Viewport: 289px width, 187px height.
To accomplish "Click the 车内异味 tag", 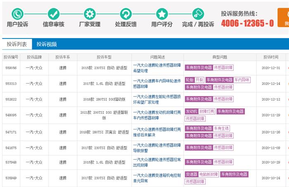I will pyautogui.click(x=242, y=80).
